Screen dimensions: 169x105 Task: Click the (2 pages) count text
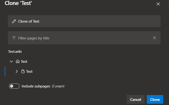(x=58, y=86)
